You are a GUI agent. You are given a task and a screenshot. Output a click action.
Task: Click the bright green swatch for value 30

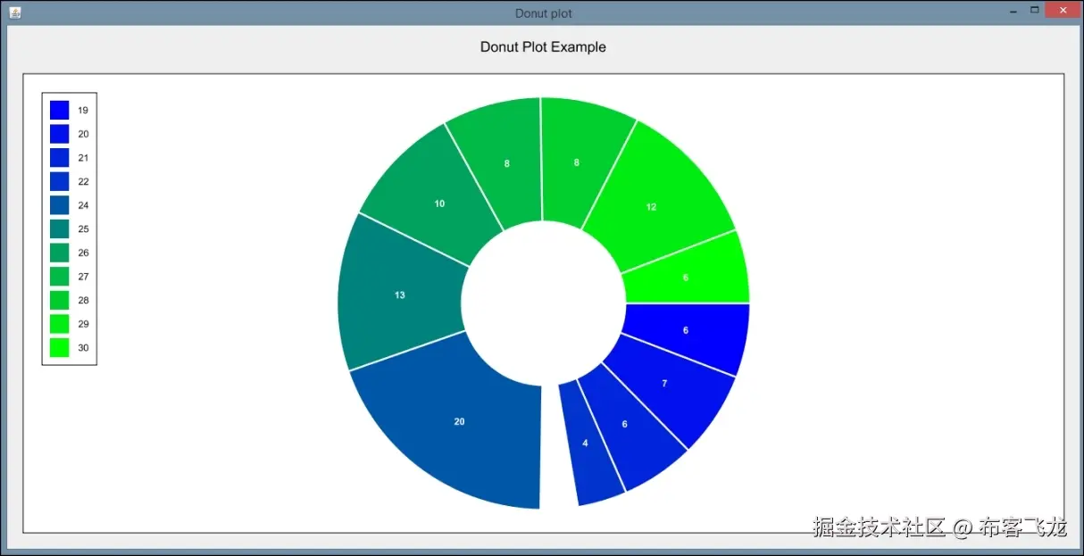point(58,347)
